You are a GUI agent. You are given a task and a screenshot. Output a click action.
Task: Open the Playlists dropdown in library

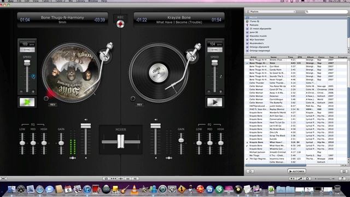[x=272, y=11]
